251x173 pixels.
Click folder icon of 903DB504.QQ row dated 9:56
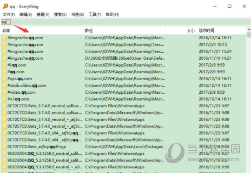4,167
